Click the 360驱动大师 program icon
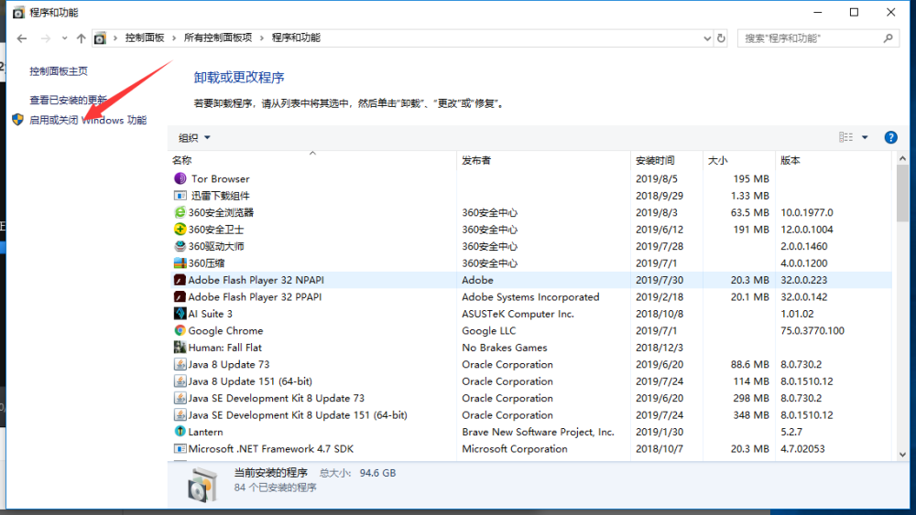The image size is (916, 515). (x=180, y=246)
